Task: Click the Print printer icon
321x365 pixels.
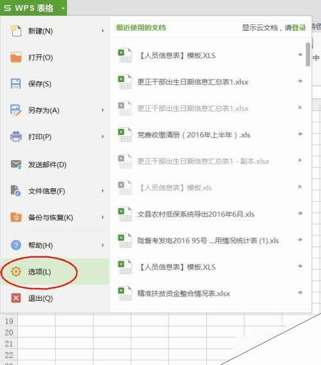Action: click(16, 136)
